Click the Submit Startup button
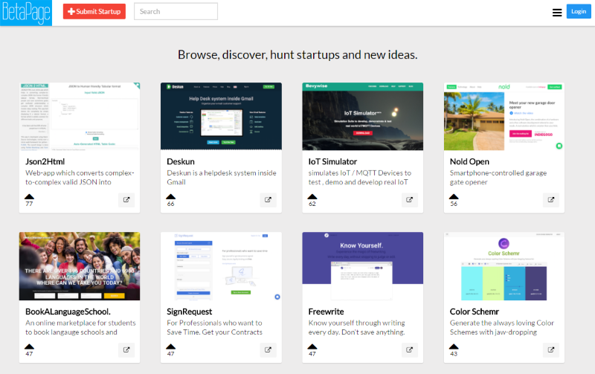Screen dimensions: 595x374 (94, 11)
